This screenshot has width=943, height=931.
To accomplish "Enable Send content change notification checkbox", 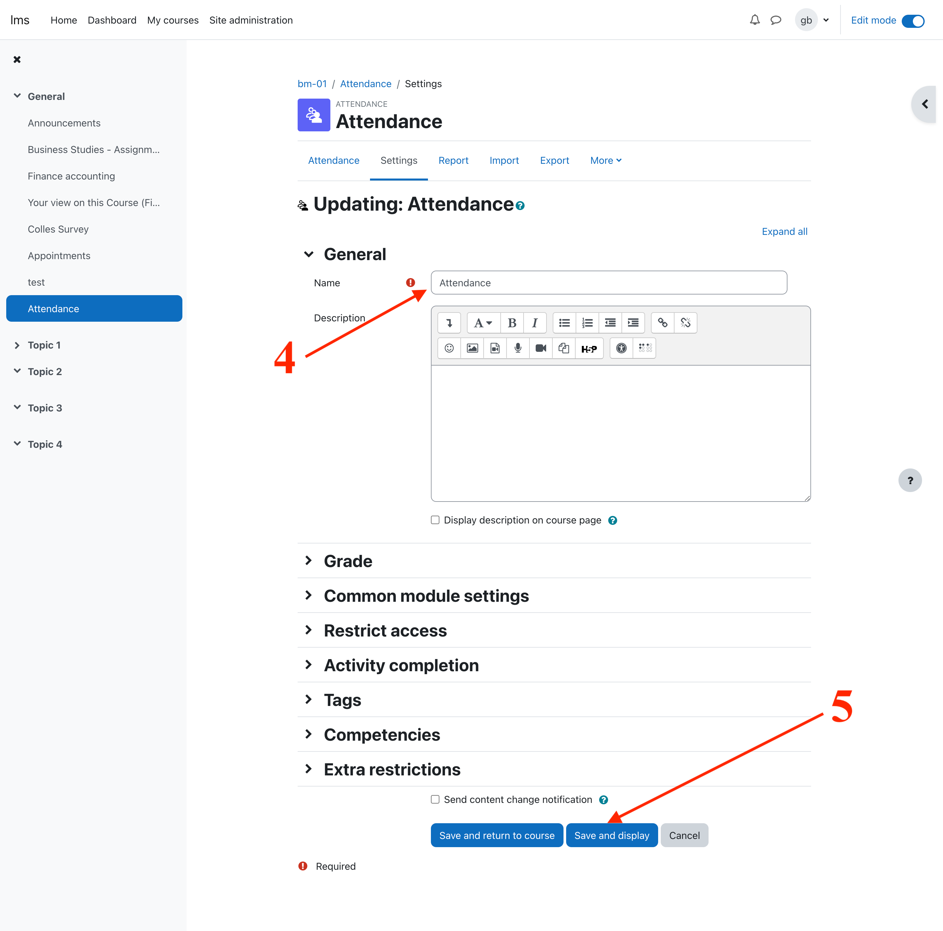I will point(435,799).
